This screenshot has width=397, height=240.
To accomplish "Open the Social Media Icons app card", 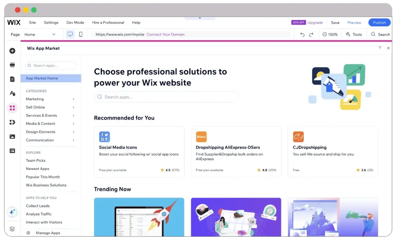I will [139, 151].
